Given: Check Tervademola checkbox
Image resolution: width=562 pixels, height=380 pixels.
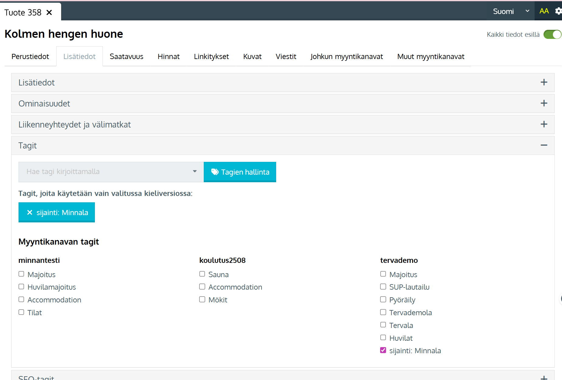Looking at the screenshot, I should [x=383, y=312].
